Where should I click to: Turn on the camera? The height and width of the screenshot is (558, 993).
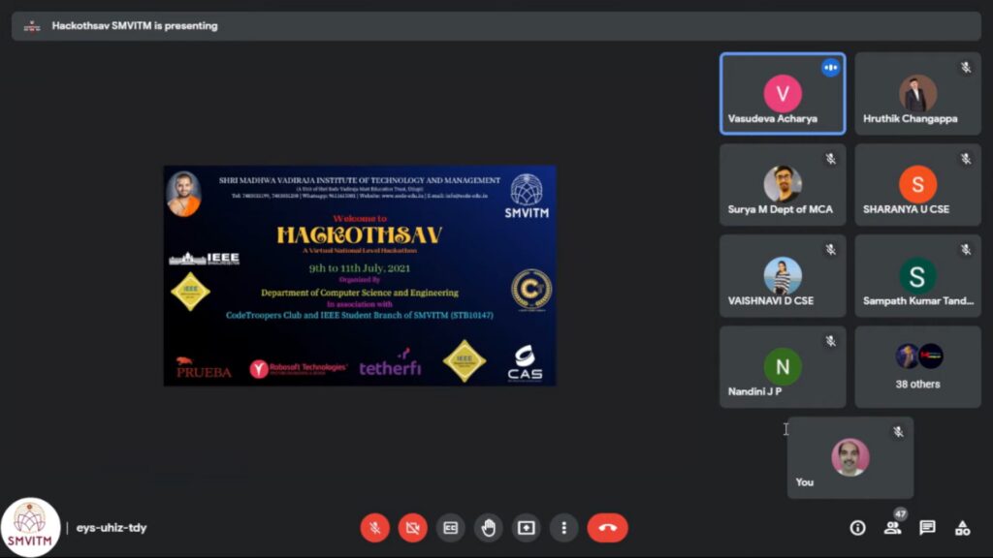(x=412, y=528)
